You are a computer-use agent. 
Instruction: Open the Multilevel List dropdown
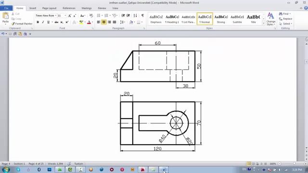117,15
